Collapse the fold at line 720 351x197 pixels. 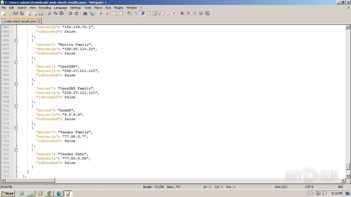pos(16,150)
